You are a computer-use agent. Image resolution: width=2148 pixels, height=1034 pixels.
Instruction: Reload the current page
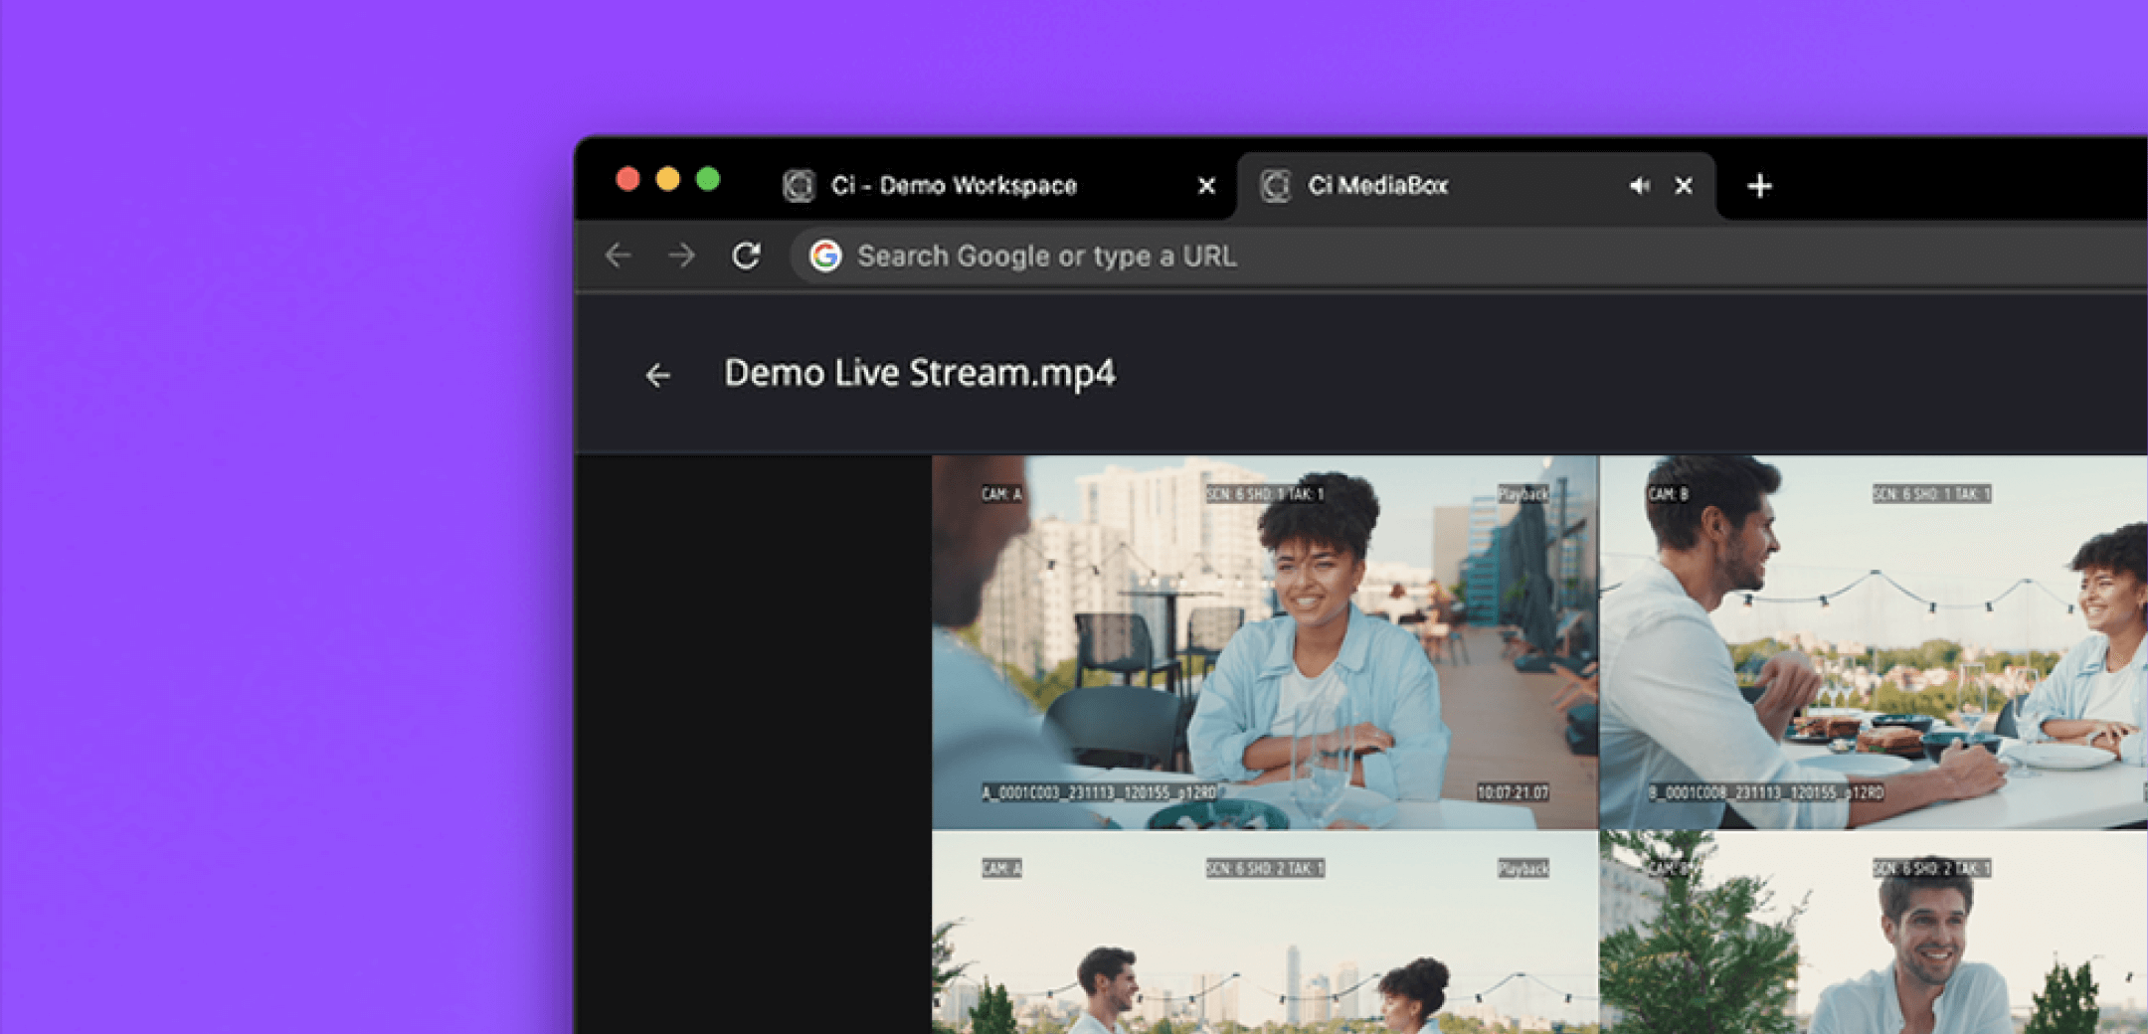tap(746, 257)
